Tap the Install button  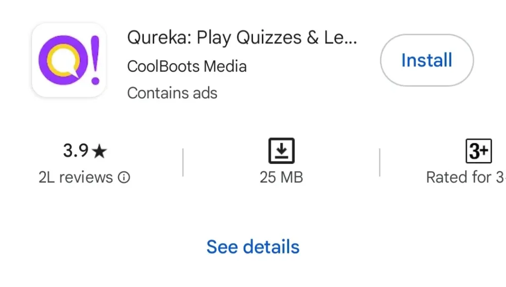point(426,60)
